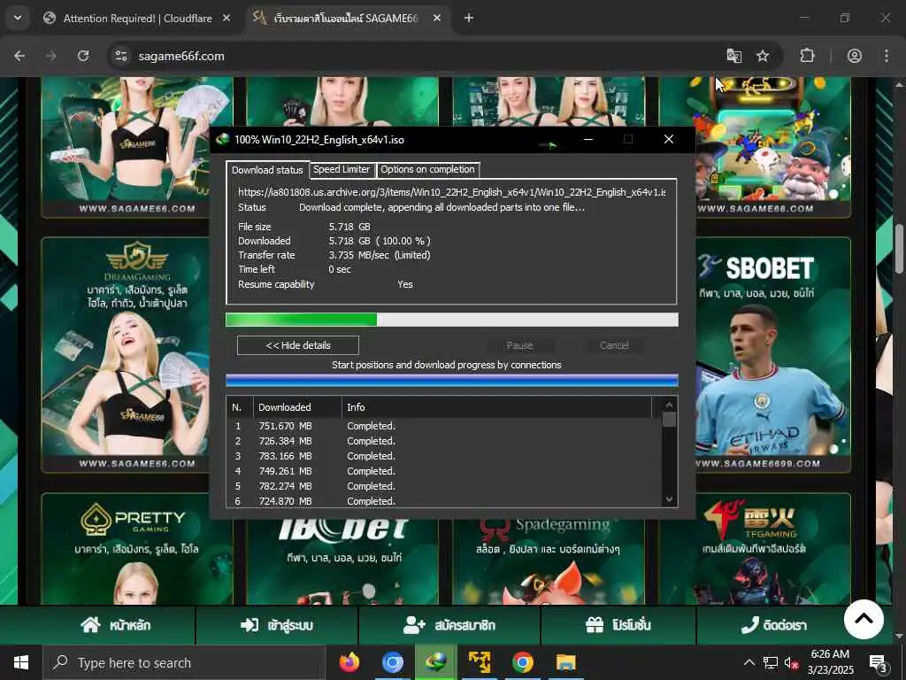Open the Windows Start menu
Image resolution: width=906 pixels, height=680 pixels.
(x=21, y=662)
